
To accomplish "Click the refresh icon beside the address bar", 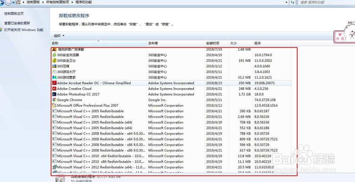I will coord(293,2).
